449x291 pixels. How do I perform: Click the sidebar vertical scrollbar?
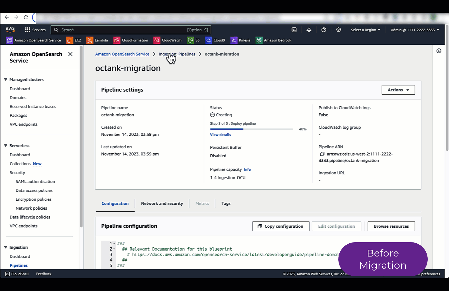coord(81,137)
